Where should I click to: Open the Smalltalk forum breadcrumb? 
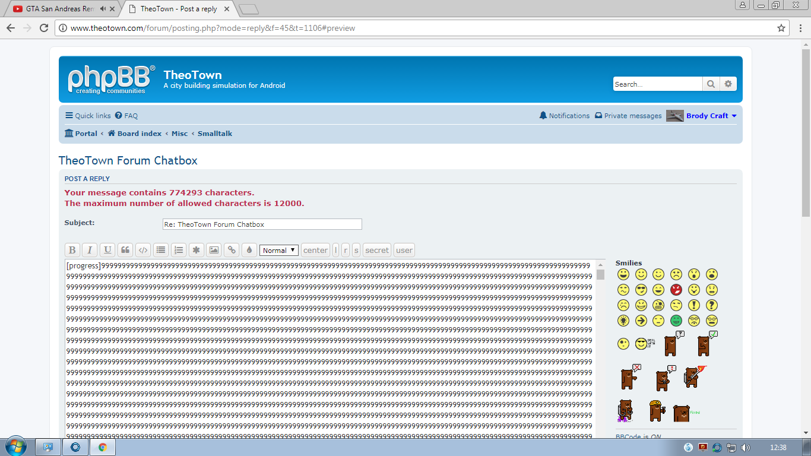coord(215,134)
